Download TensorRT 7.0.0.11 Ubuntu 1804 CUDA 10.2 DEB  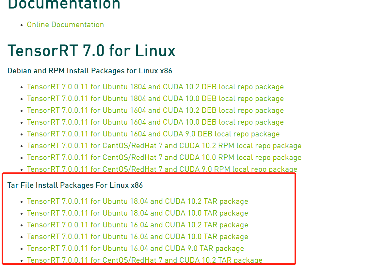click(x=155, y=87)
